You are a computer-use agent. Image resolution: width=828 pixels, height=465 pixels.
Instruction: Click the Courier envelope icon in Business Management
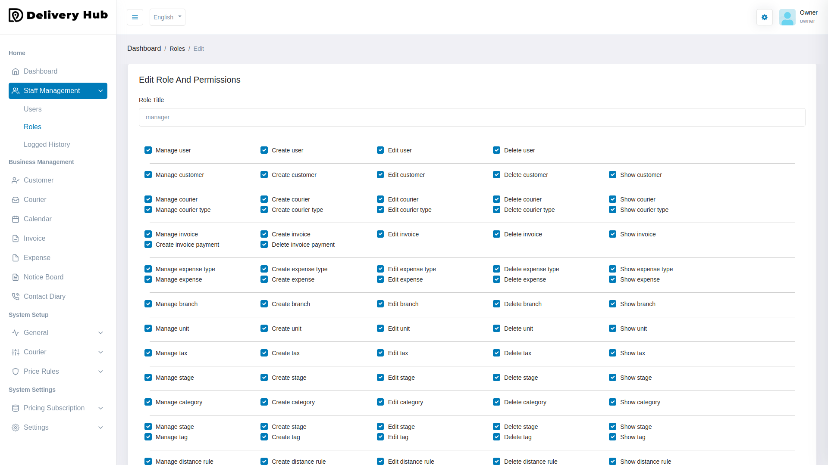pyautogui.click(x=16, y=199)
